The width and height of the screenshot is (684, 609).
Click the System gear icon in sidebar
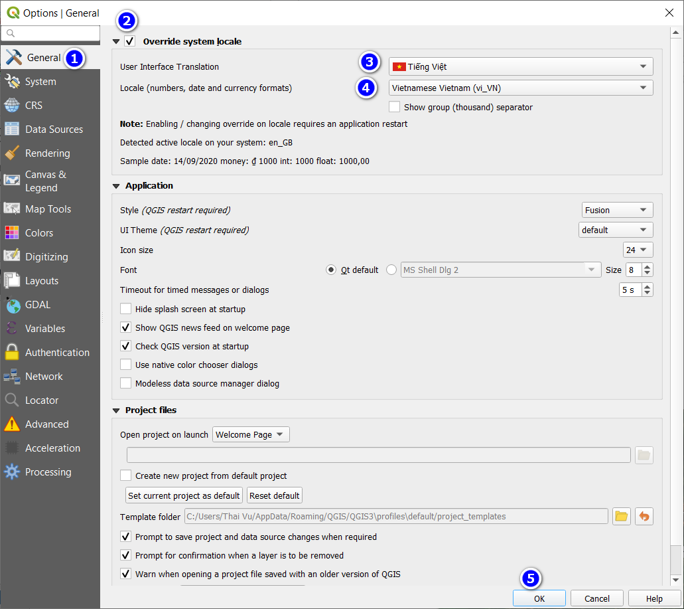[x=12, y=81]
